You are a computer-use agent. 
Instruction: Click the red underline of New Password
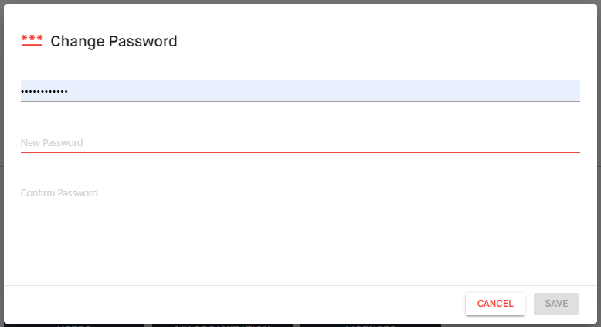(x=300, y=152)
